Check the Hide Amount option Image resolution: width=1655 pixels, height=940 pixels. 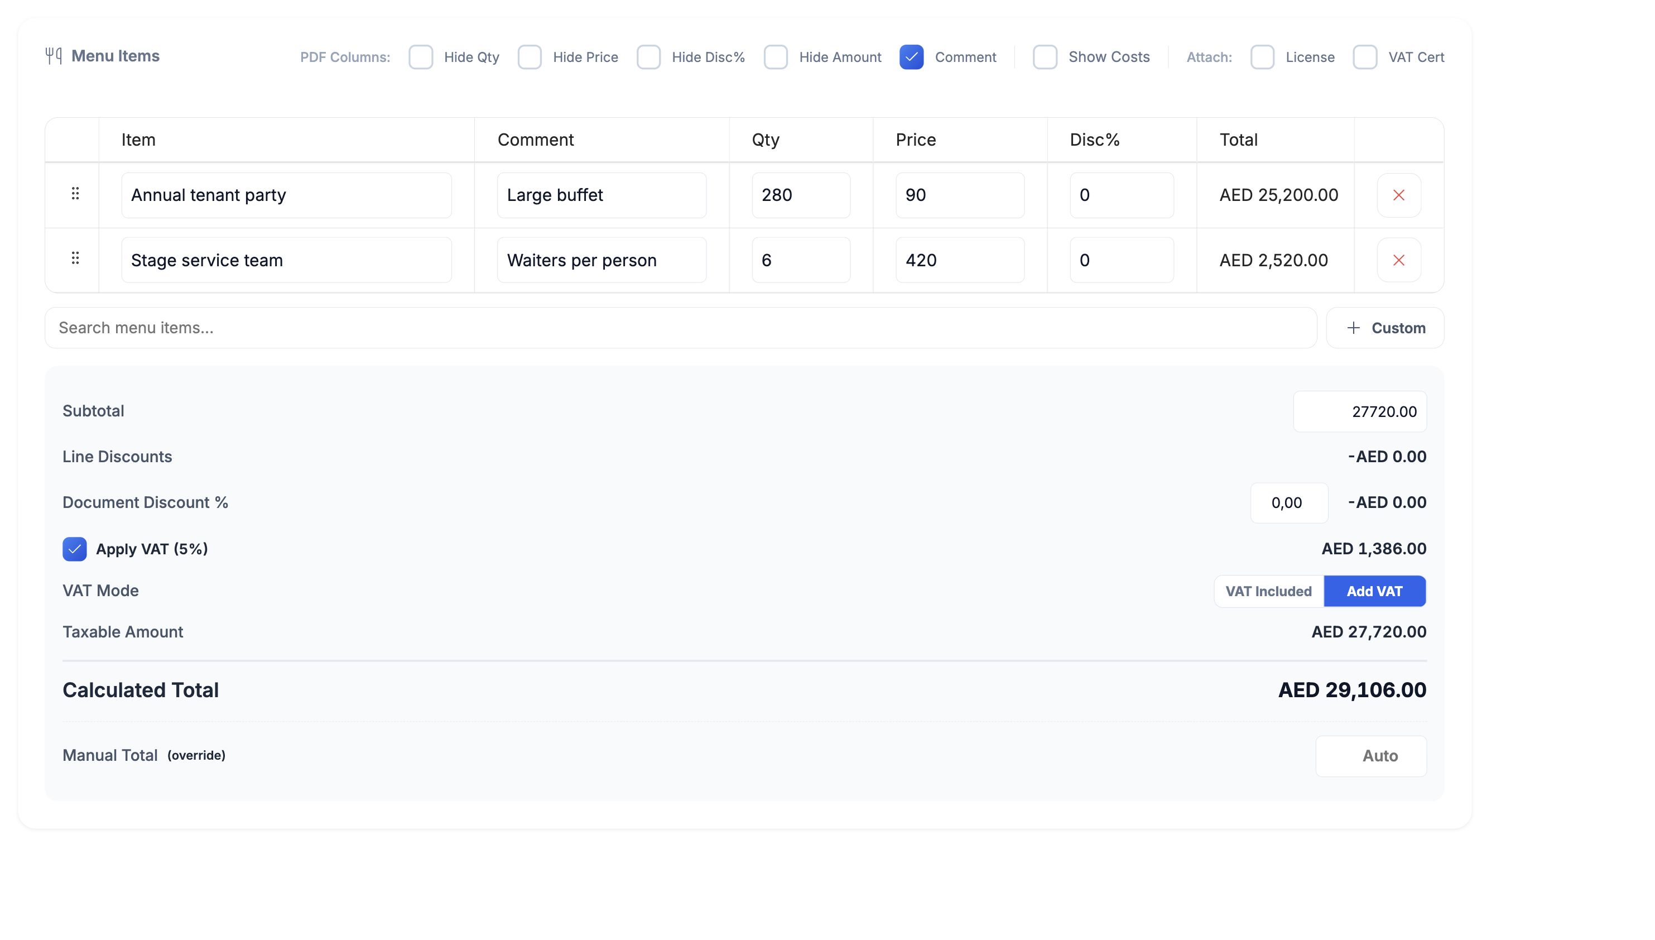point(776,57)
